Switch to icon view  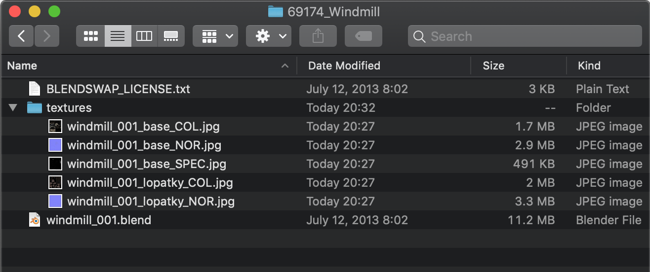(x=90, y=36)
